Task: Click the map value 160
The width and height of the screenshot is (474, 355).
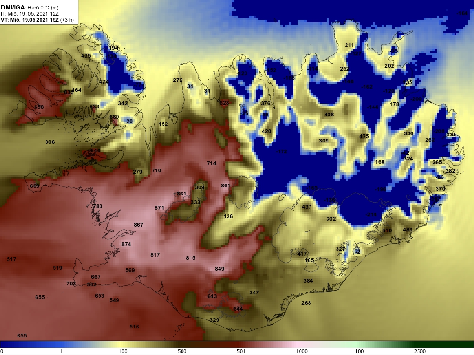Action: (380, 162)
